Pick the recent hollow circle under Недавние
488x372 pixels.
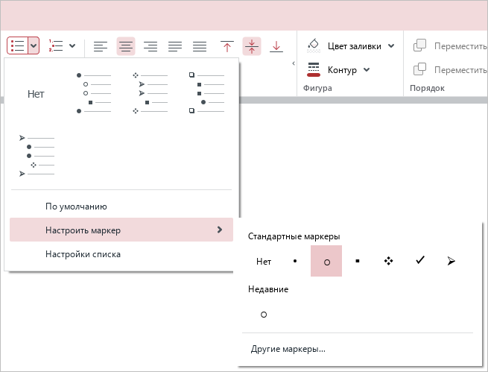pyautogui.click(x=264, y=315)
